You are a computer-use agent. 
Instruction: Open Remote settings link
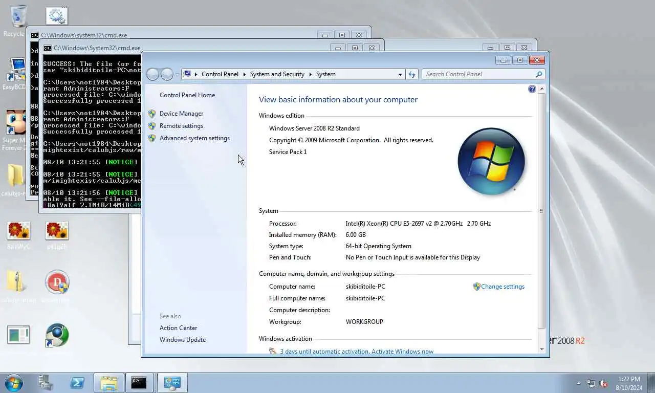click(181, 126)
